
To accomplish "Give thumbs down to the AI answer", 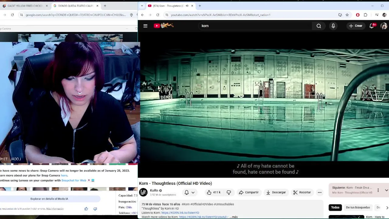I will click(x=95, y=209).
